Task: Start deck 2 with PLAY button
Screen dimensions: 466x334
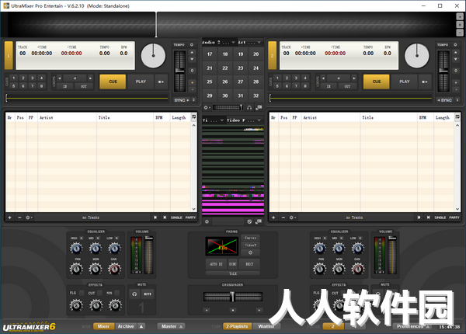Action: coord(405,82)
